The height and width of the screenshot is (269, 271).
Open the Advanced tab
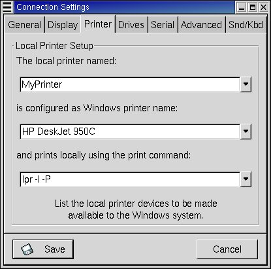click(x=201, y=25)
